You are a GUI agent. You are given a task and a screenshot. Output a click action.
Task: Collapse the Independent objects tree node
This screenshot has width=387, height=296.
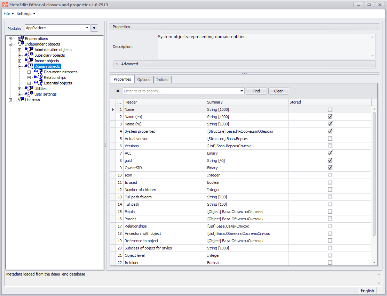10,44
